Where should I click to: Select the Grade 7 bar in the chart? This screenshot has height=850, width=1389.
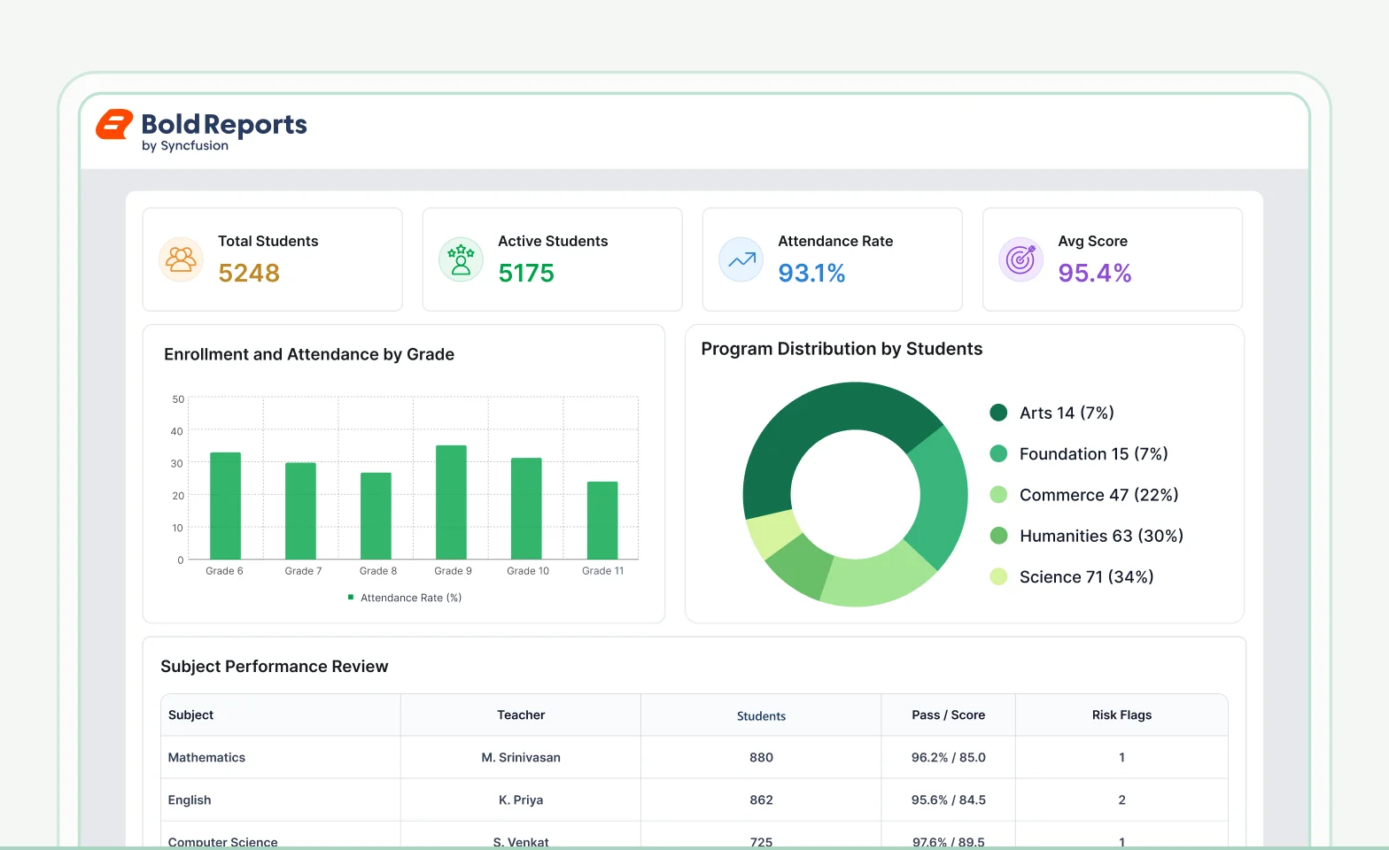300,511
